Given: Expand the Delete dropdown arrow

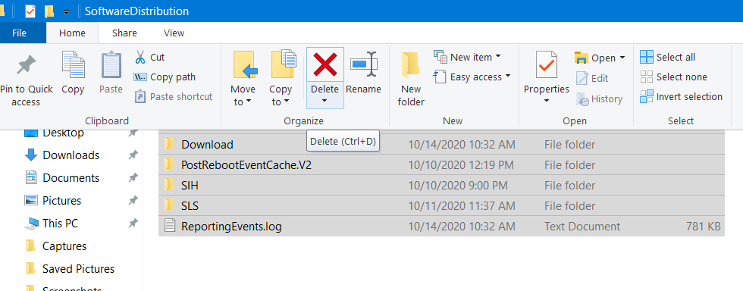Looking at the screenshot, I should (324, 101).
